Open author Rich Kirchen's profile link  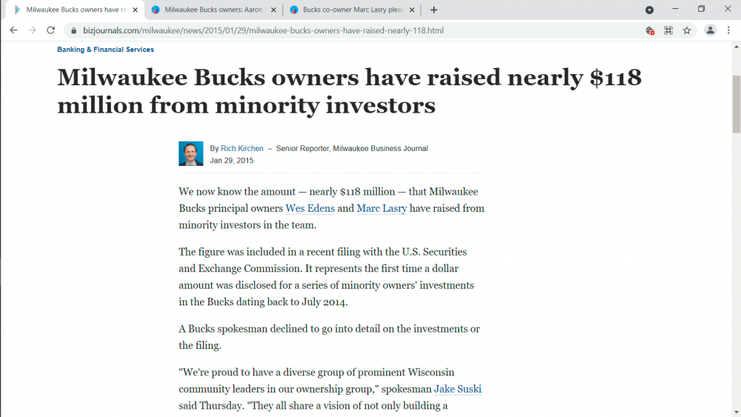pyautogui.click(x=242, y=148)
